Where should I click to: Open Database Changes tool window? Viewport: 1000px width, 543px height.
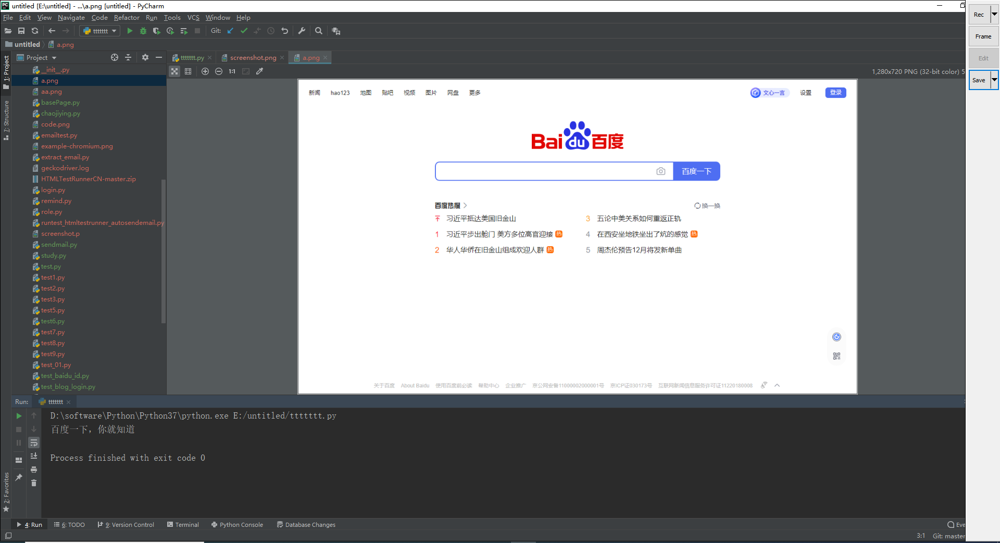(x=306, y=525)
